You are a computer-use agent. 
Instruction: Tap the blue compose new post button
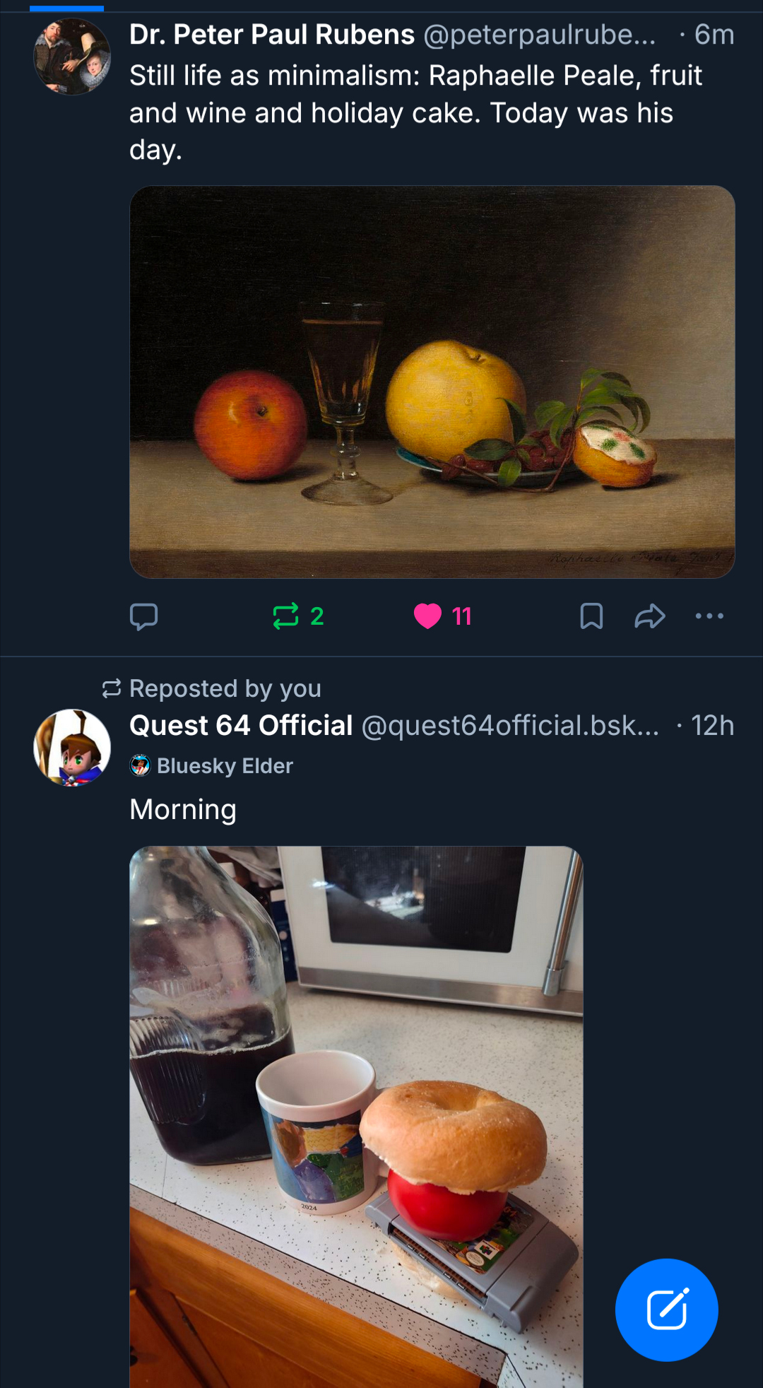[666, 1310]
